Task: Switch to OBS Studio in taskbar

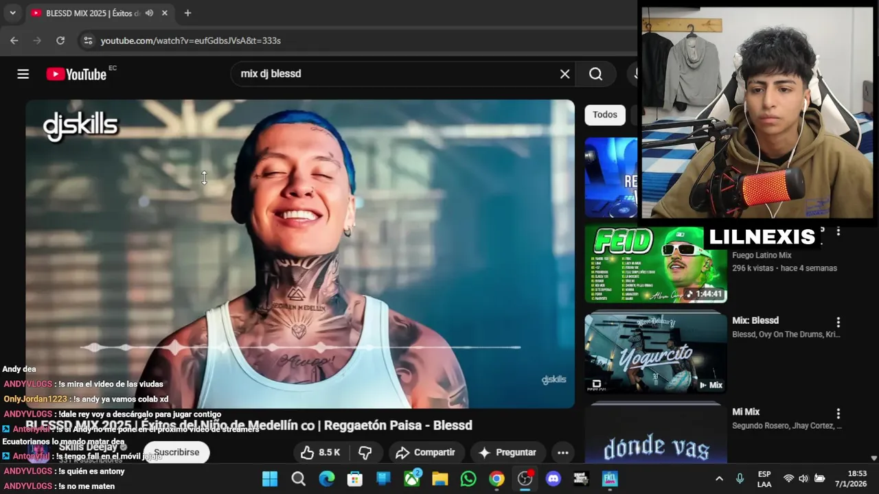Action: click(x=525, y=479)
